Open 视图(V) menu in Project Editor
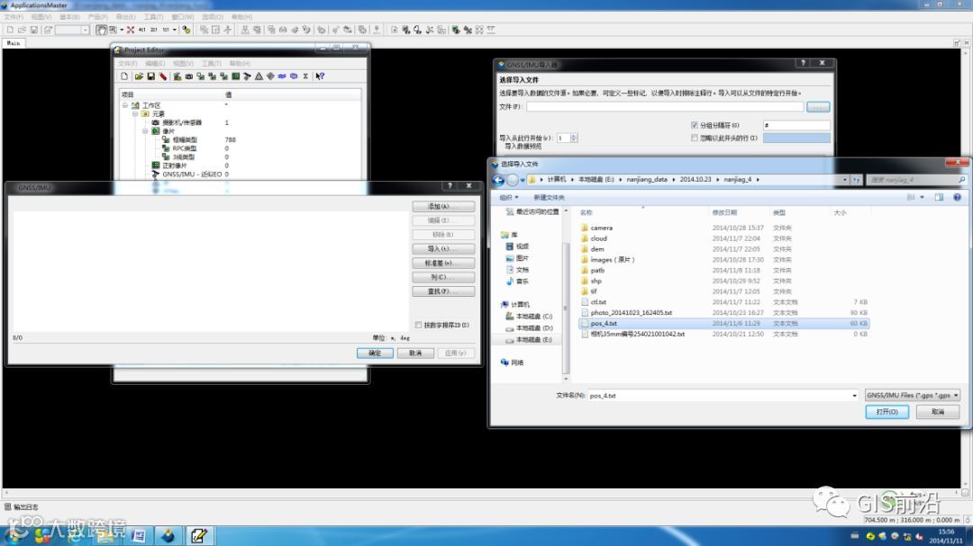 [x=183, y=64]
